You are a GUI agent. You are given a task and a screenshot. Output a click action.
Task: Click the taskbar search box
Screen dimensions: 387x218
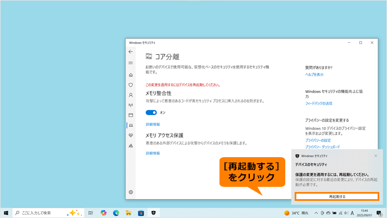coord(49,213)
